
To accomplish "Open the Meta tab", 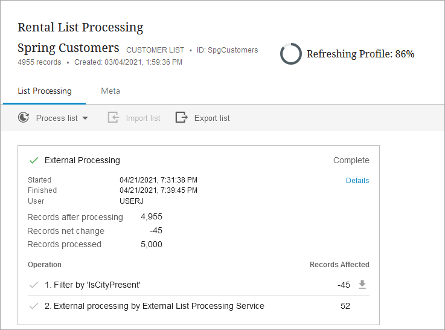I will tap(110, 91).
